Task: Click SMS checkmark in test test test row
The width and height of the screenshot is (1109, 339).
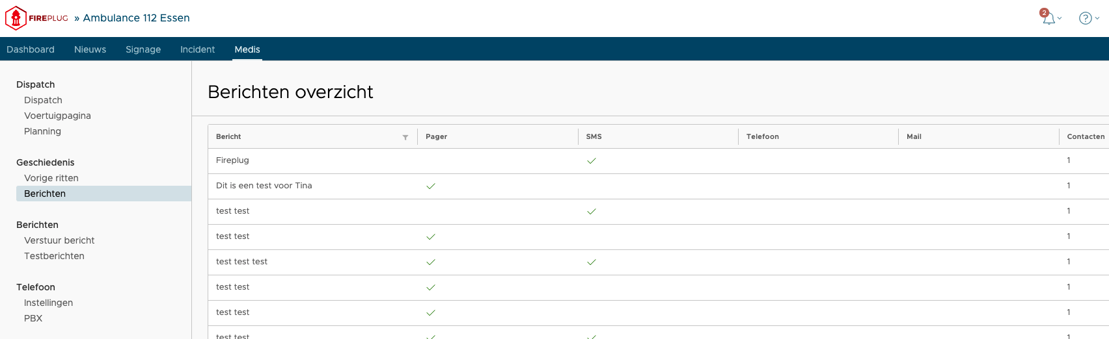Action: point(591,262)
